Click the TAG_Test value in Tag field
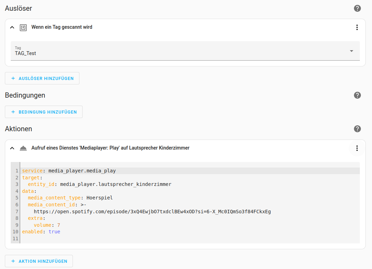The image size is (372, 269). [26, 53]
